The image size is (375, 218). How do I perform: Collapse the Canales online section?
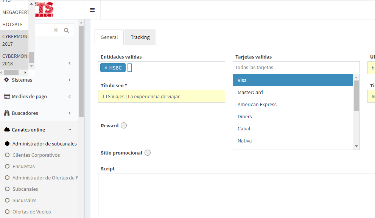tap(70, 130)
